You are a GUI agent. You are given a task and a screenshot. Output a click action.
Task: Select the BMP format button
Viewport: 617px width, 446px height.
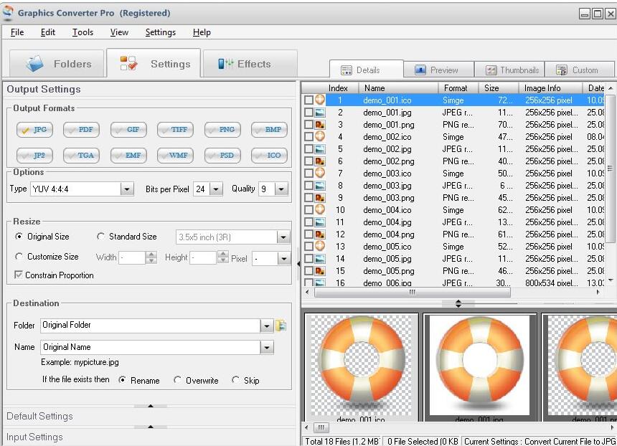pos(269,130)
